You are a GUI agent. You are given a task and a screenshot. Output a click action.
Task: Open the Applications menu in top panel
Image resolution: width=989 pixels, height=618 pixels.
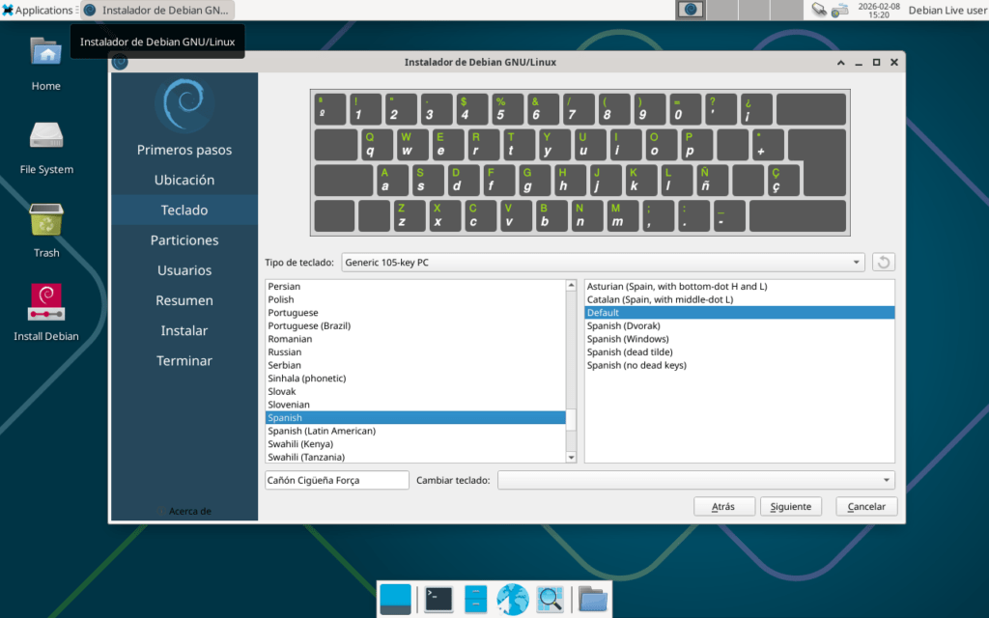coord(39,10)
